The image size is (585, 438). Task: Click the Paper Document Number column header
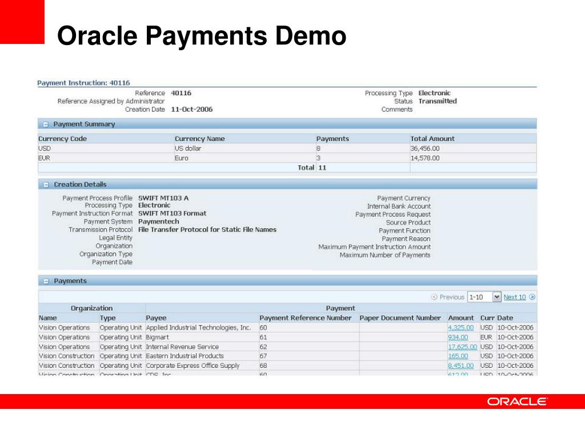coord(400,318)
